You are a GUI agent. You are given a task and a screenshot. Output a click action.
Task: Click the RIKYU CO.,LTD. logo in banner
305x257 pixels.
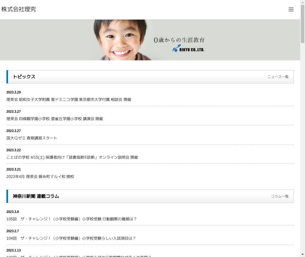pos(188,49)
